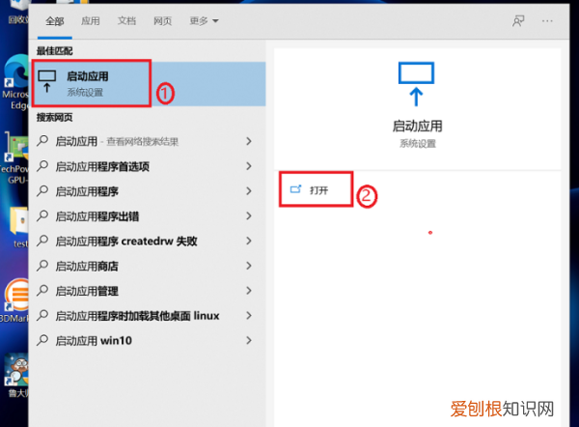Click the feedback person icon
The height and width of the screenshot is (427, 579).
[x=518, y=21]
